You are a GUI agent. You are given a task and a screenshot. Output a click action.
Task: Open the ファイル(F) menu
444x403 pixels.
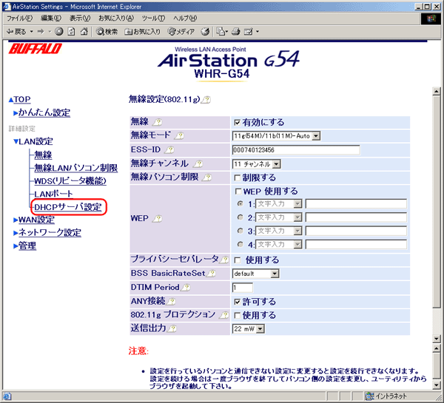[x=19, y=18]
